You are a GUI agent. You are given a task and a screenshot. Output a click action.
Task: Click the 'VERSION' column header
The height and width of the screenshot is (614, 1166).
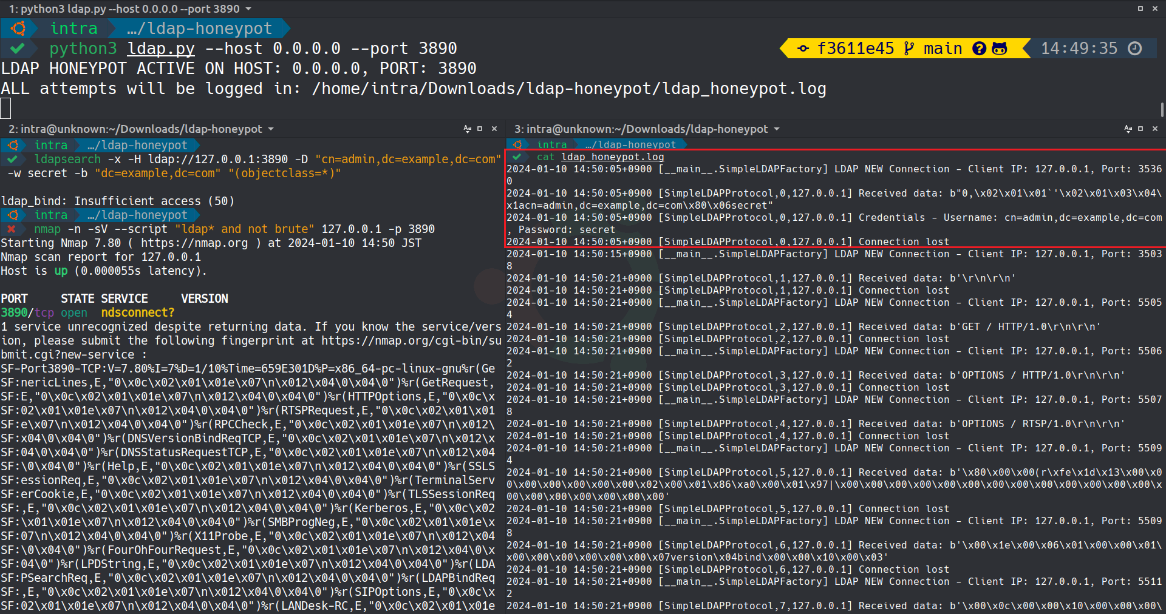click(205, 299)
